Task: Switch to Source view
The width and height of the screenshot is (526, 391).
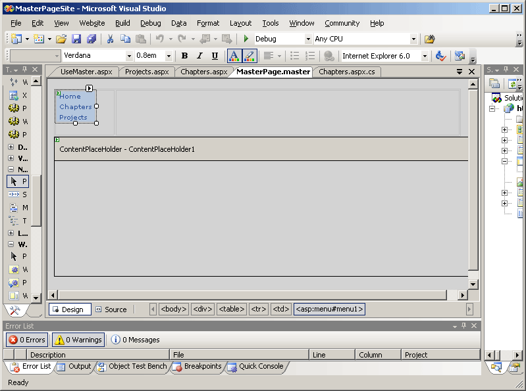Action: click(111, 310)
